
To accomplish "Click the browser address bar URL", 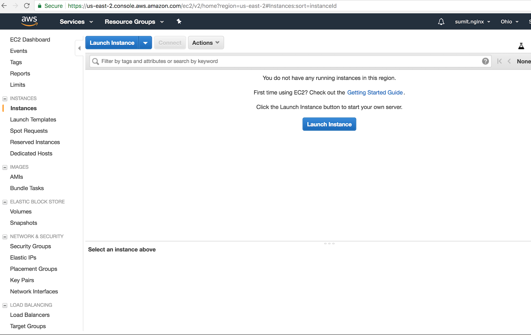I will (x=202, y=6).
